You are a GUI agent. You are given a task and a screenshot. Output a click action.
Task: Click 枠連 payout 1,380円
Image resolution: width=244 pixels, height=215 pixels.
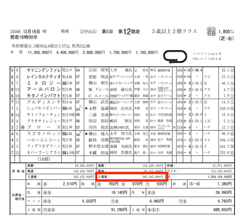(225, 184)
